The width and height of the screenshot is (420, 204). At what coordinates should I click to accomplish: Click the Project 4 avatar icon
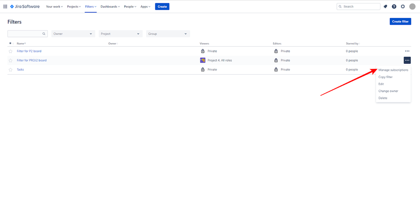click(x=202, y=60)
